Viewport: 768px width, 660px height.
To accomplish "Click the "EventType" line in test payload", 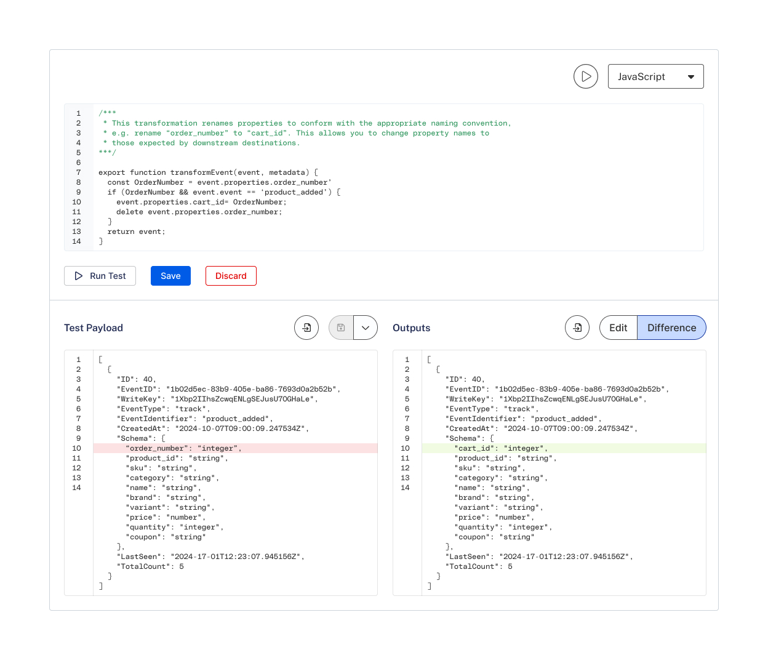I will click(x=164, y=409).
